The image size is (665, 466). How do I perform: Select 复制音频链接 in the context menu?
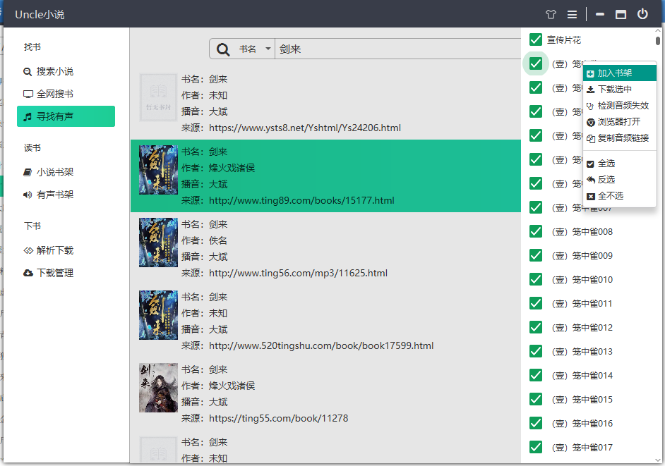620,138
